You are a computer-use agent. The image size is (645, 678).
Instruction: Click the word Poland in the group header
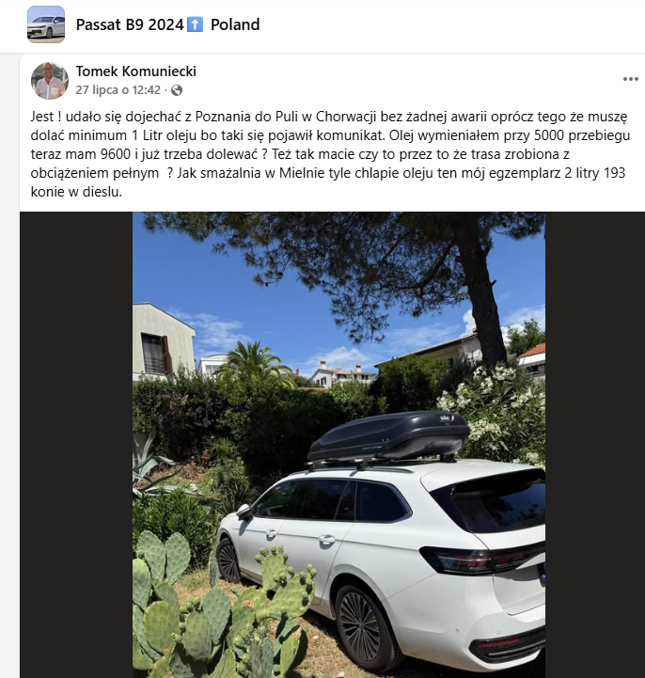click(235, 24)
